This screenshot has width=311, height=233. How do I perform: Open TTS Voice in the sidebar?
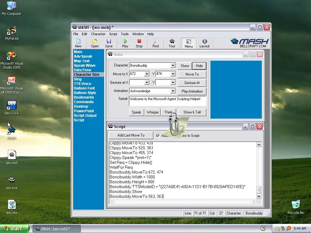[x=83, y=84]
